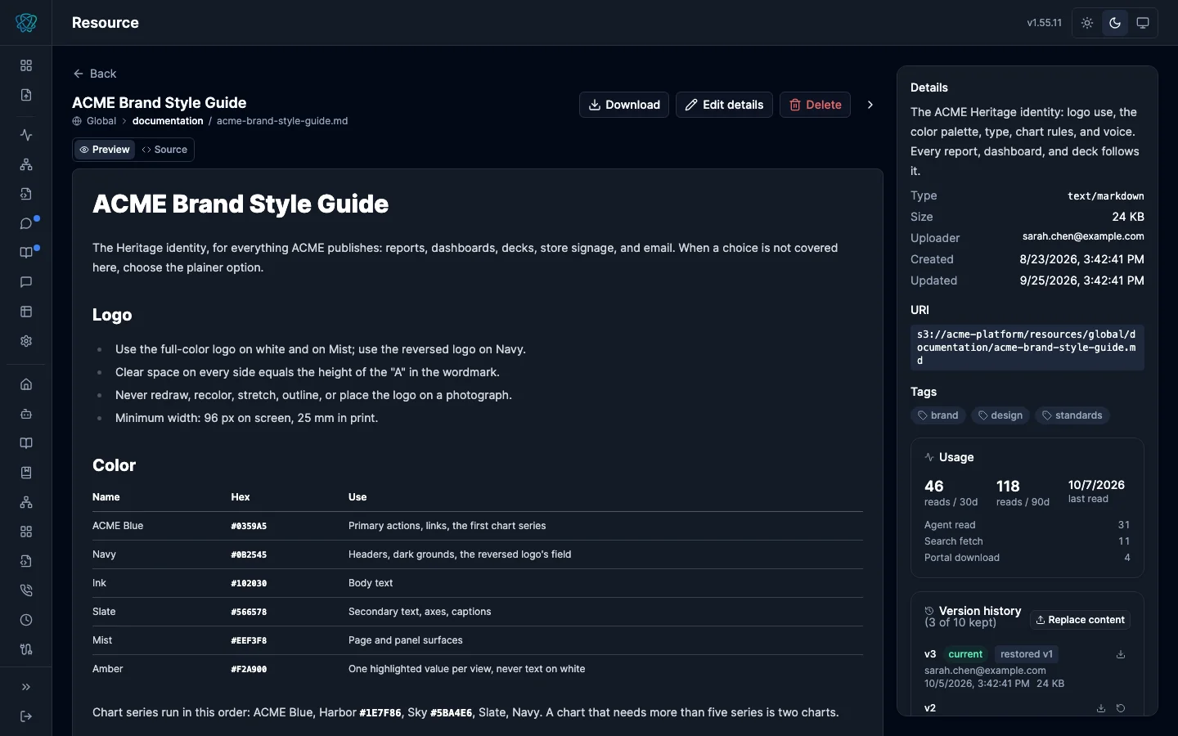Image resolution: width=1178 pixels, height=736 pixels.
Task: Click the #0359A5 hex code for ACME Blue
Action: [249, 527]
